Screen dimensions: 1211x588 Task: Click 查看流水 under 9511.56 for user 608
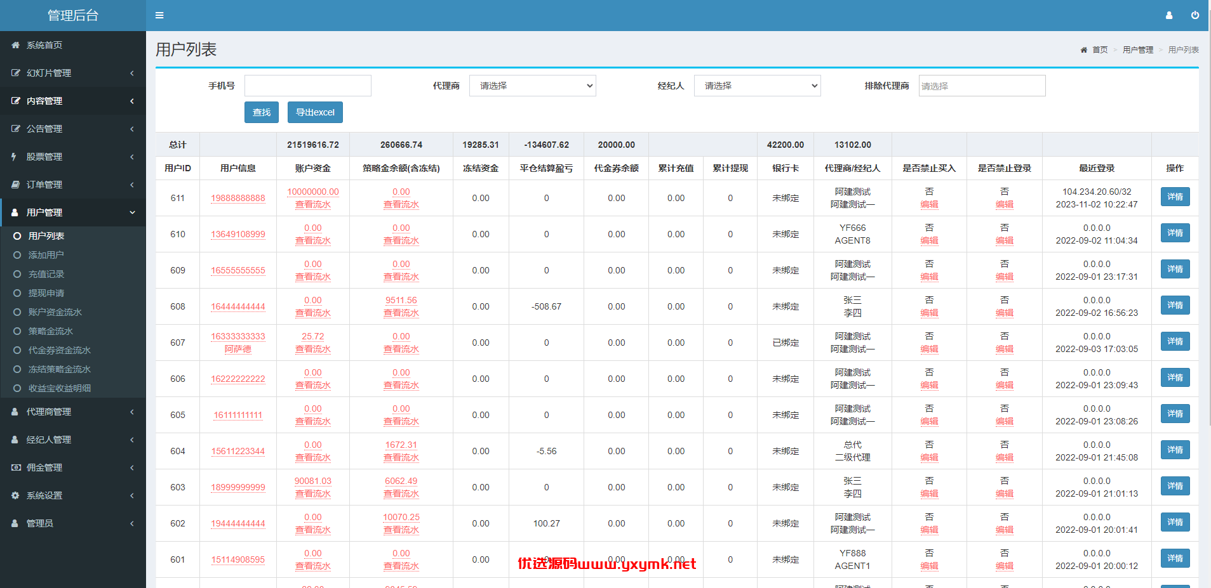(401, 313)
